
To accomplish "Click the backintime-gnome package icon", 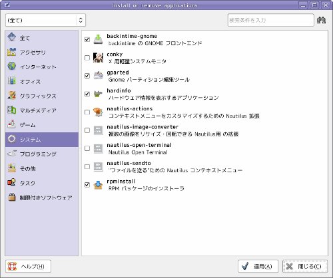I will click(98, 39).
